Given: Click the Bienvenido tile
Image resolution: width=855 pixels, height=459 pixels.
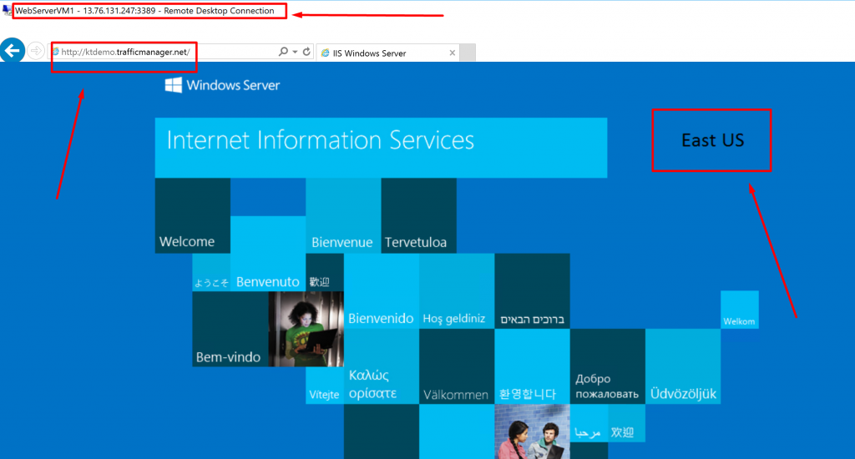Looking at the screenshot, I should click(381, 291).
